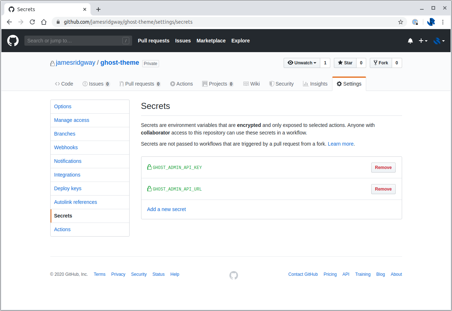The height and width of the screenshot is (311, 452).
Task: Switch to the Projects tab
Action: (218, 84)
